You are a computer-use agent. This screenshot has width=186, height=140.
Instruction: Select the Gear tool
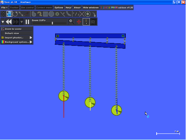point(57,14)
